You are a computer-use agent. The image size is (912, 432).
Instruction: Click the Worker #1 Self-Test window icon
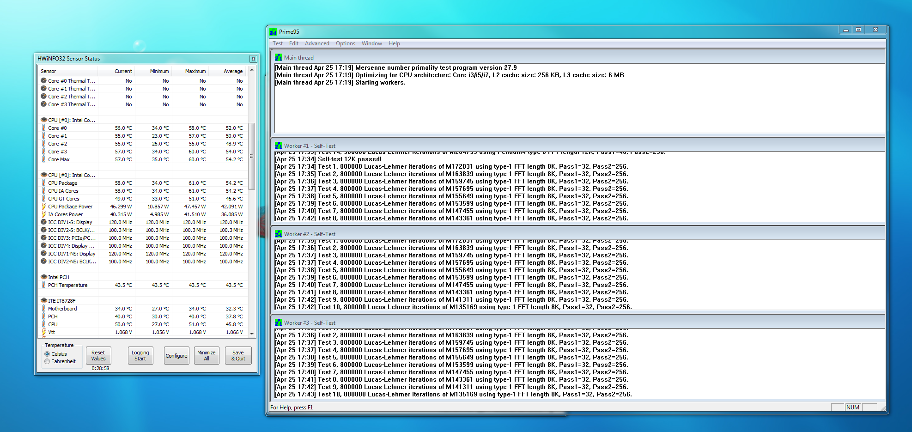point(279,146)
